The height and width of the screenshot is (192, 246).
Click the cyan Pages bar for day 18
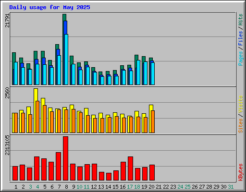point(138,72)
